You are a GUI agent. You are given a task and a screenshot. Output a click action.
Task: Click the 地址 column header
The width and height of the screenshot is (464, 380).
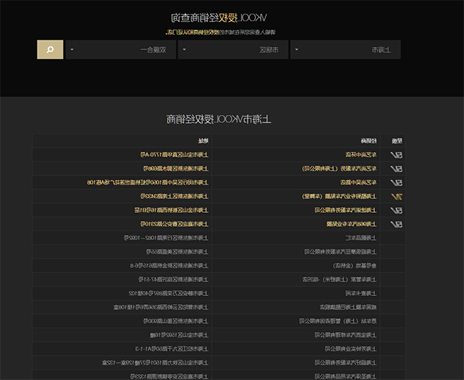(203, 141)
